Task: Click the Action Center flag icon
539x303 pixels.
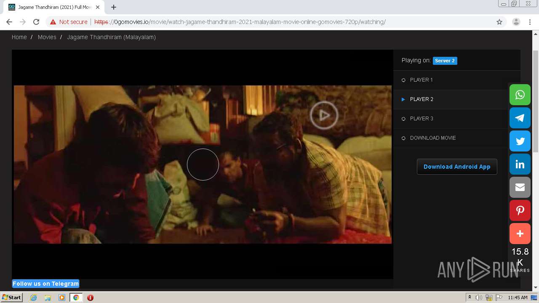Action: [499, 298]
